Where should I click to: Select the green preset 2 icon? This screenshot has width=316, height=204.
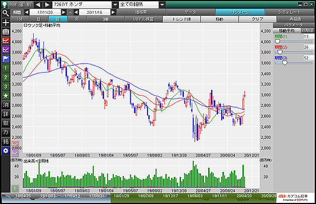6,77
